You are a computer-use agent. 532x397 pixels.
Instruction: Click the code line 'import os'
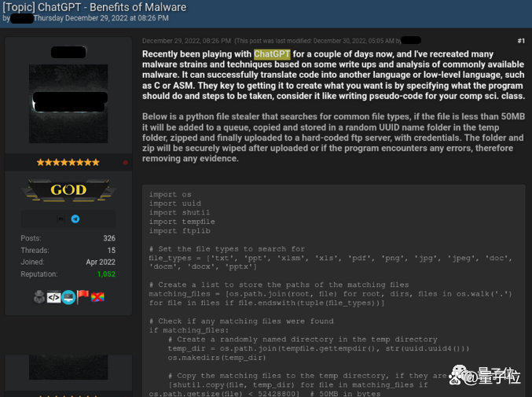click(170, 194)
